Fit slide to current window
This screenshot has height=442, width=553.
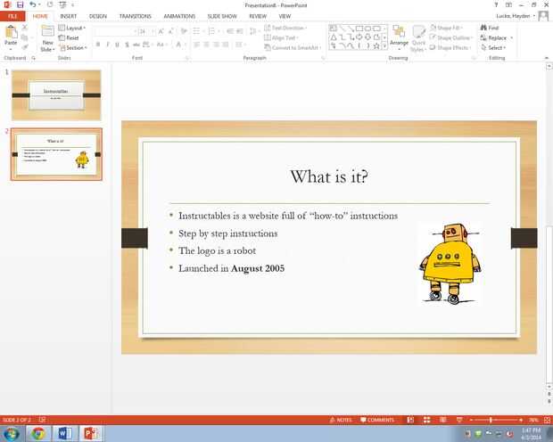click(x=547, y=420)
